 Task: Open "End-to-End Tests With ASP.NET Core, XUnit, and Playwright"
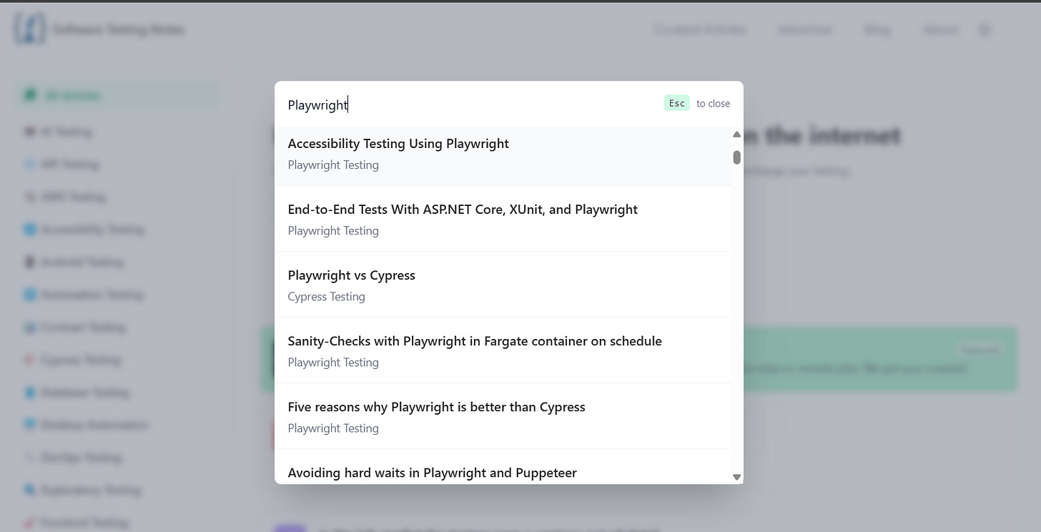(x=503, y=219)
